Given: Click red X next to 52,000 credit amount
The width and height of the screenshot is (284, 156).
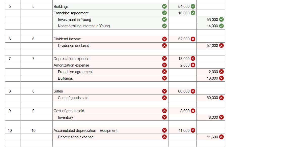Looking at the screenshot, I should (221, 46).
